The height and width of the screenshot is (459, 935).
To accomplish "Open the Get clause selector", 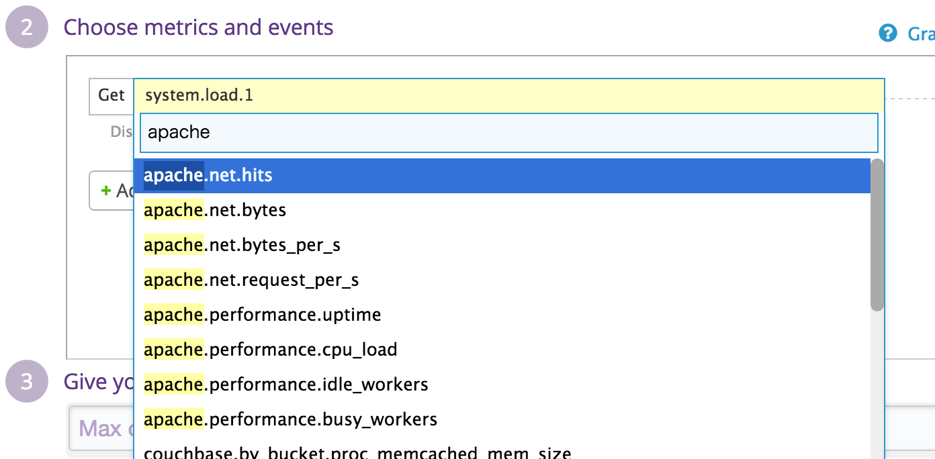I will pyautogui.click(x=109, y=95).
